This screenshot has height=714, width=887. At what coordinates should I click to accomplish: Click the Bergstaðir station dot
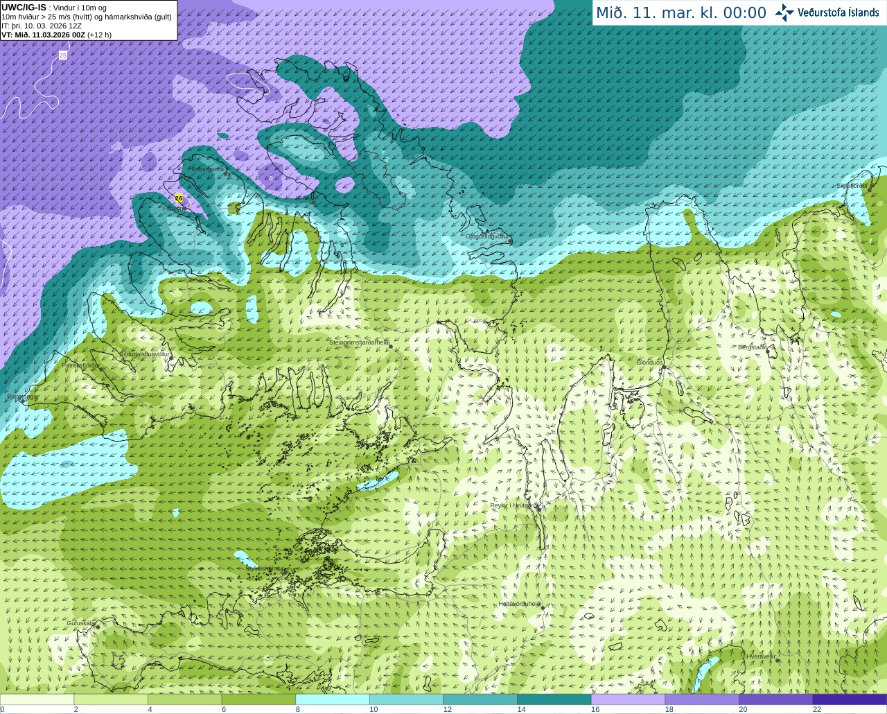(x=769, y=351)
